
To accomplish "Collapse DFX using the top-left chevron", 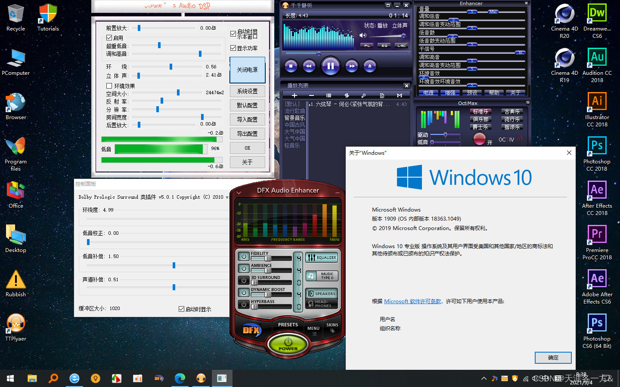I will 239,193.
